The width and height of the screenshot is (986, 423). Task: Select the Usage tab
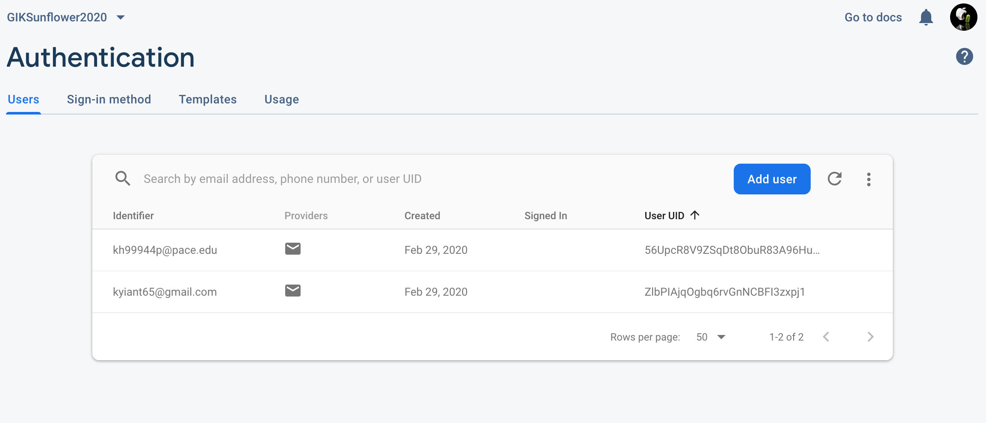pyautogui.click(x=281, y=99)
